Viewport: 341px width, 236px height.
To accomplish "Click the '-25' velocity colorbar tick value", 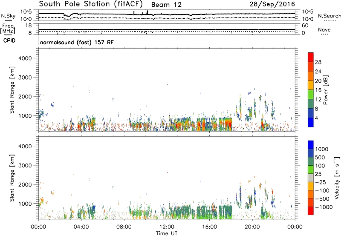I will pyautogui.click(x=321, y=182).
